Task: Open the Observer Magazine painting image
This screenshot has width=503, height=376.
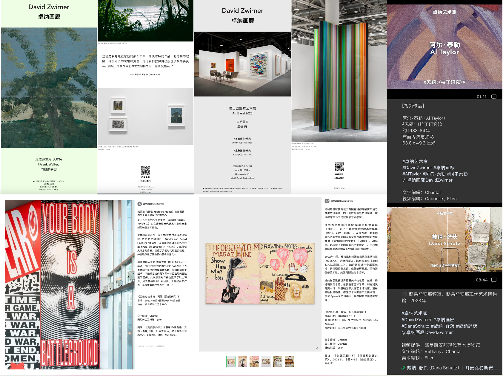Action: (260, 273)
